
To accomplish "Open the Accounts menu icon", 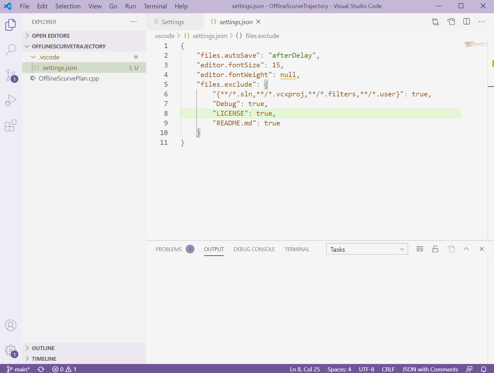I will click(11, 325).
